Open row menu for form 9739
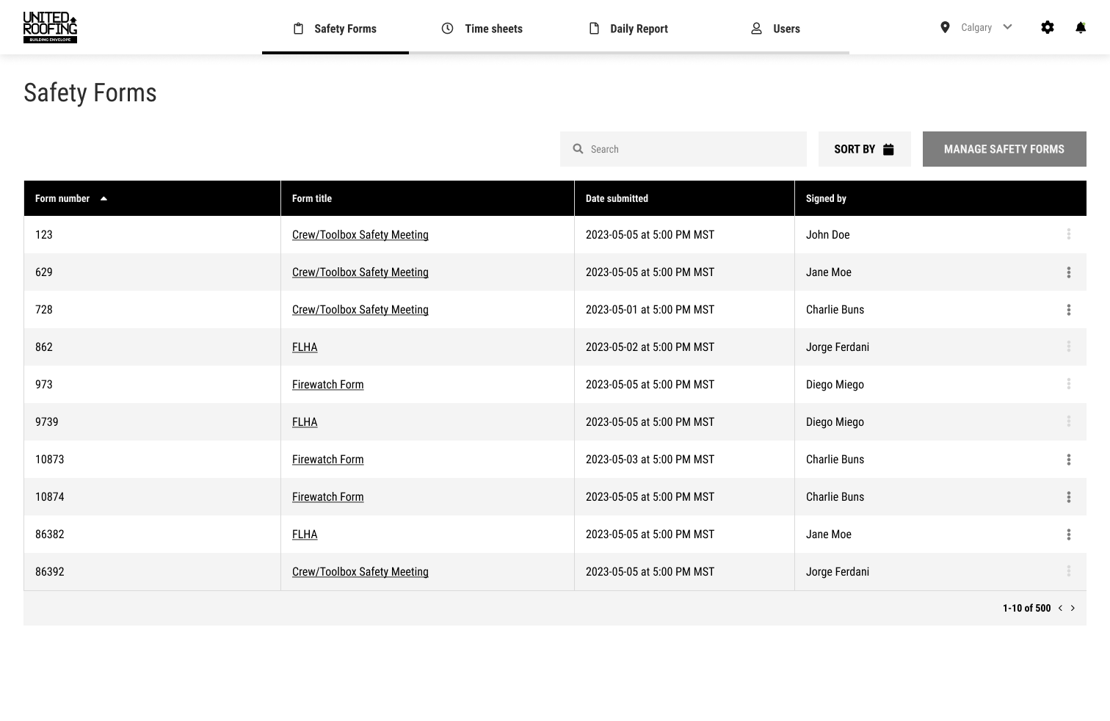The image size is (1110, 721). click(x=1069, y=421)
